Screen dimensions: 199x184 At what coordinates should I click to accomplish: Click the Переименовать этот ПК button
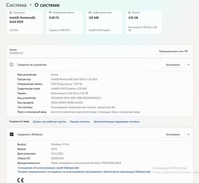coord(173,51)
